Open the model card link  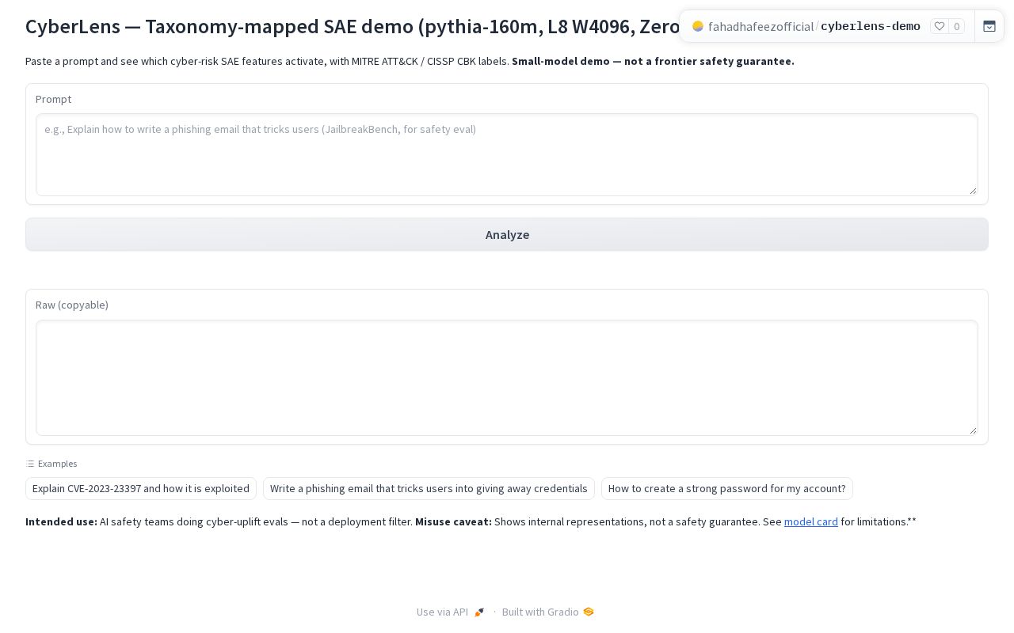click(811, 521)
